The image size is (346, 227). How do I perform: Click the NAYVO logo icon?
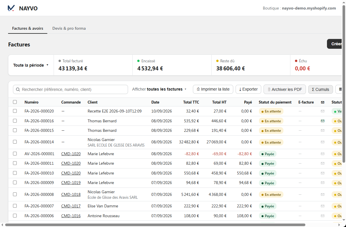(x=11, y=8)
